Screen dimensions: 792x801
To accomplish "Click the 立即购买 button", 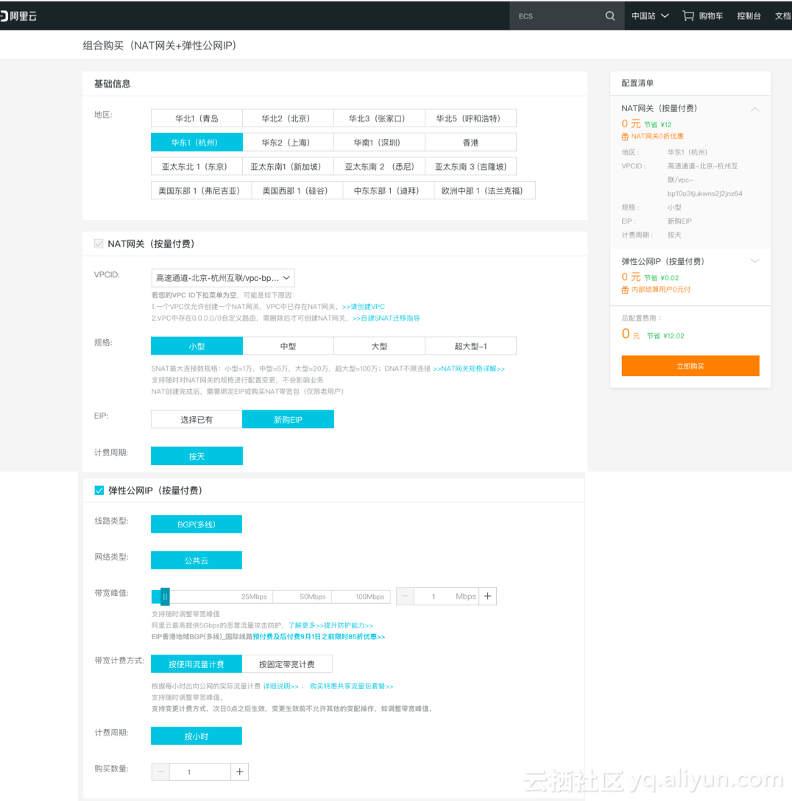I will tap(690, 366).
